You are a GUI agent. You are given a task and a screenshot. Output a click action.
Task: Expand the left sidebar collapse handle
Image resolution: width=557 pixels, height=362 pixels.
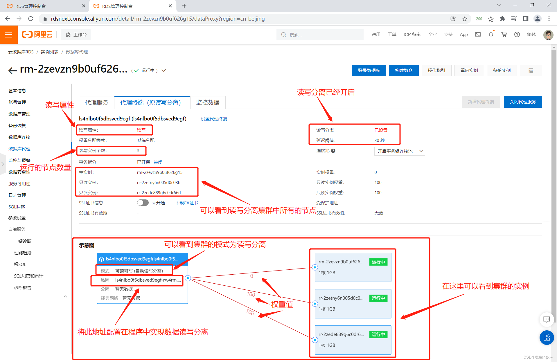coord(3,164)
